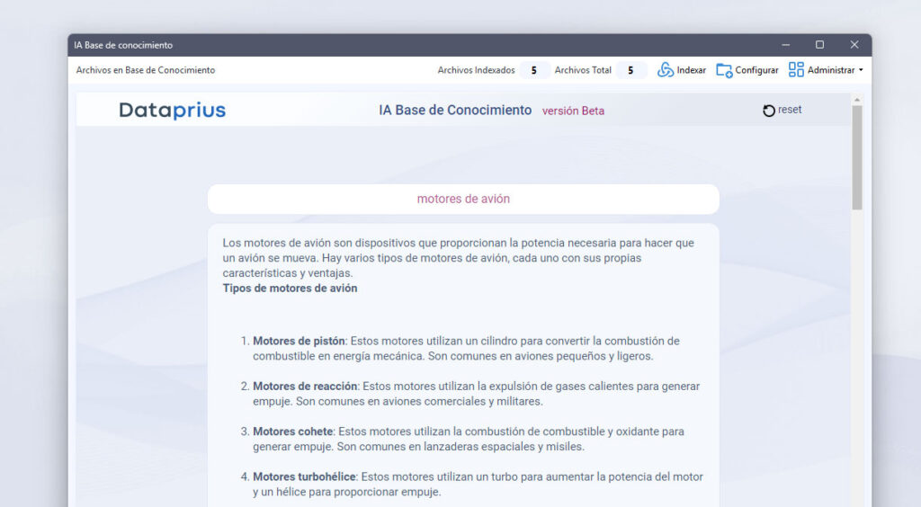Click the Administrar label
Viewport: 921px width, 507px height.
click(x=830, y=70)
